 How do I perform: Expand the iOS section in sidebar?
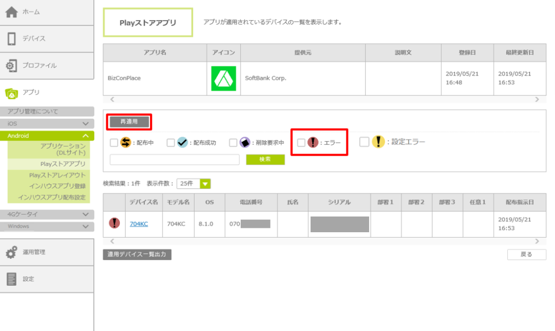(47, 124)
